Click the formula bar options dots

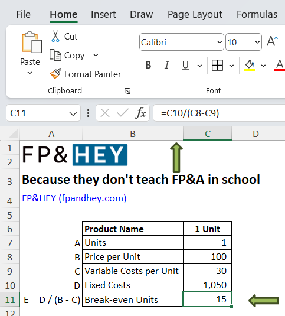click(88, 113)
